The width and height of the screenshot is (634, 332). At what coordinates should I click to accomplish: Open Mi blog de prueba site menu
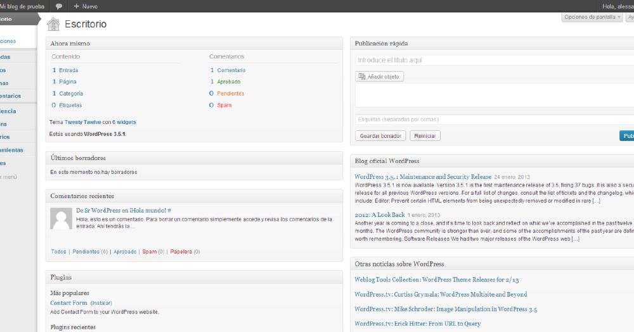22,6
